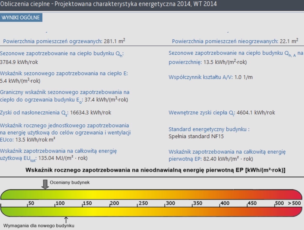Click the 250 tick on the EP scale
Viewport: 304px width, 230px height.
tap(143, 203)
